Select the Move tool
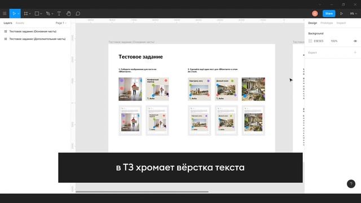The height and width of the screenshot is (203, 361). [x=14, y=14]
